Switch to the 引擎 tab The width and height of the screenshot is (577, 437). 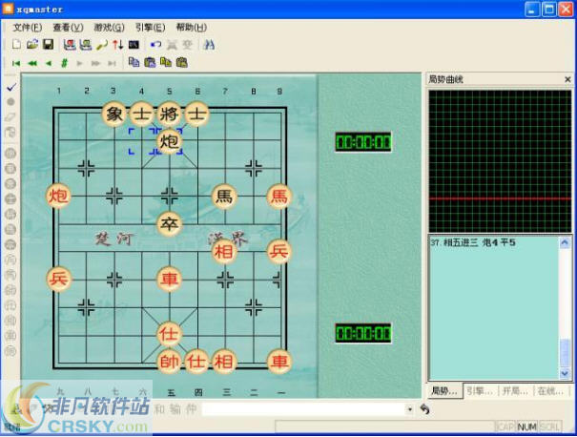pos(479,391)
